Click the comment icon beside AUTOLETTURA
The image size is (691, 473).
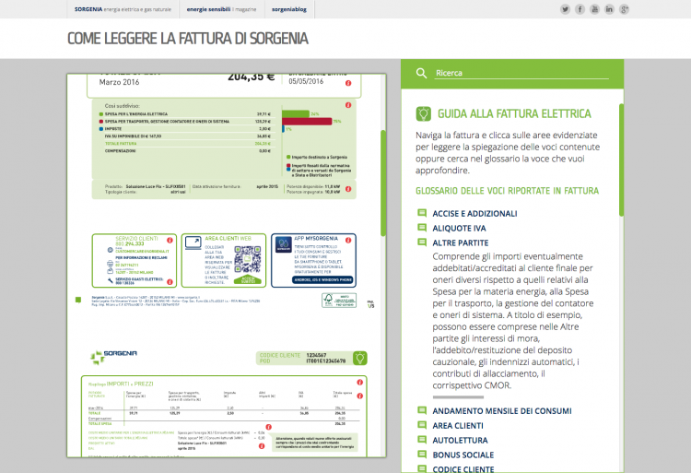pos(422,440)
